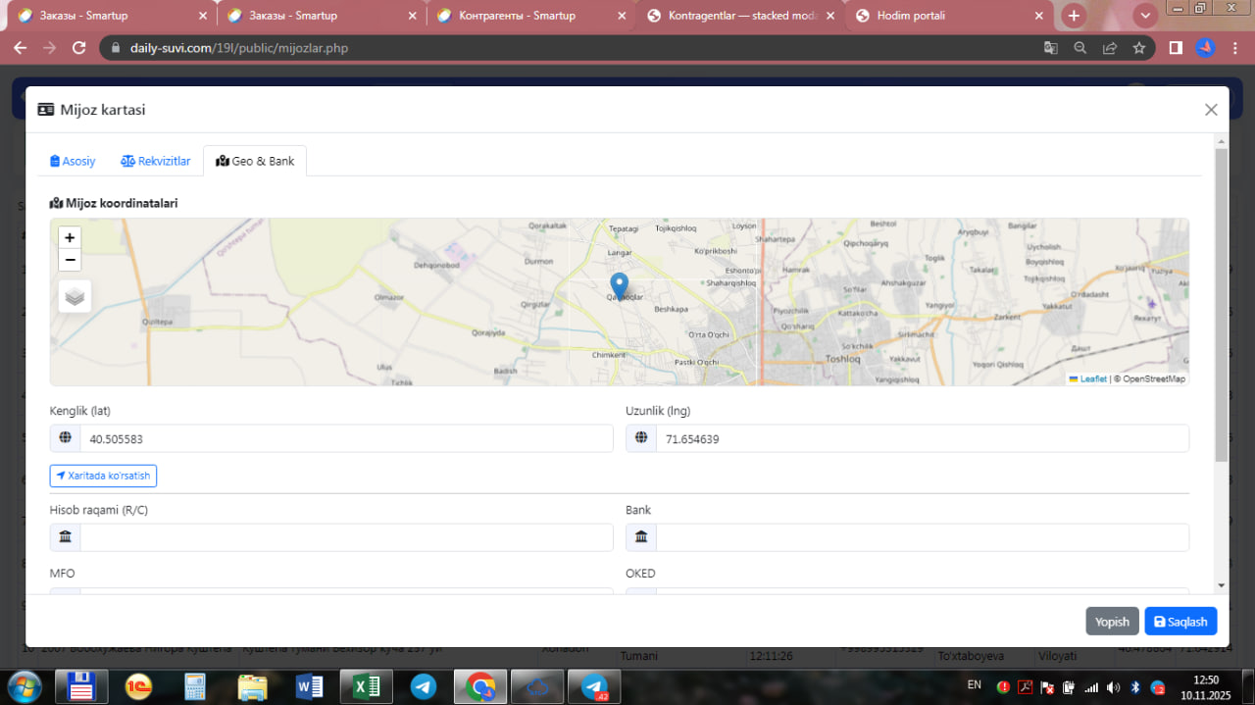Reload the current browser page

click(x=79, y=48)
